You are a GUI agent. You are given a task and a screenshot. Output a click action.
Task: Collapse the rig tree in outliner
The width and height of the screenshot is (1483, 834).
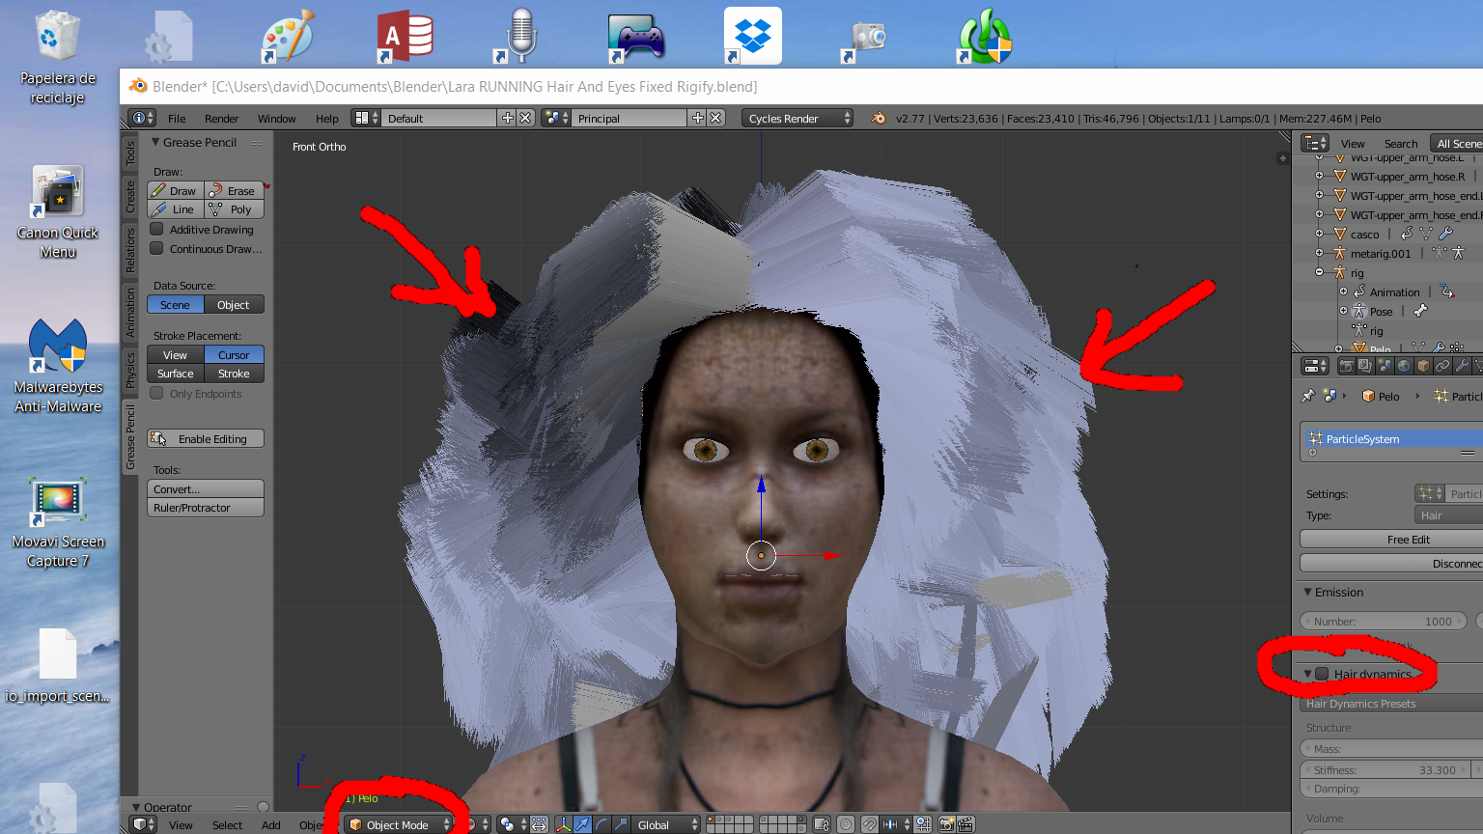pos(1319,272)
